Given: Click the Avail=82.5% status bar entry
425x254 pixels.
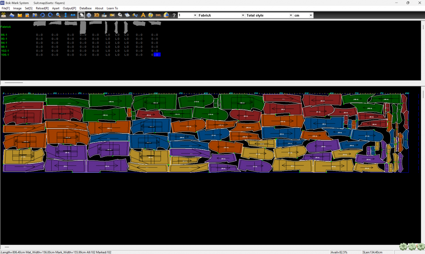Looking at the screenshot, I should 339,252.
